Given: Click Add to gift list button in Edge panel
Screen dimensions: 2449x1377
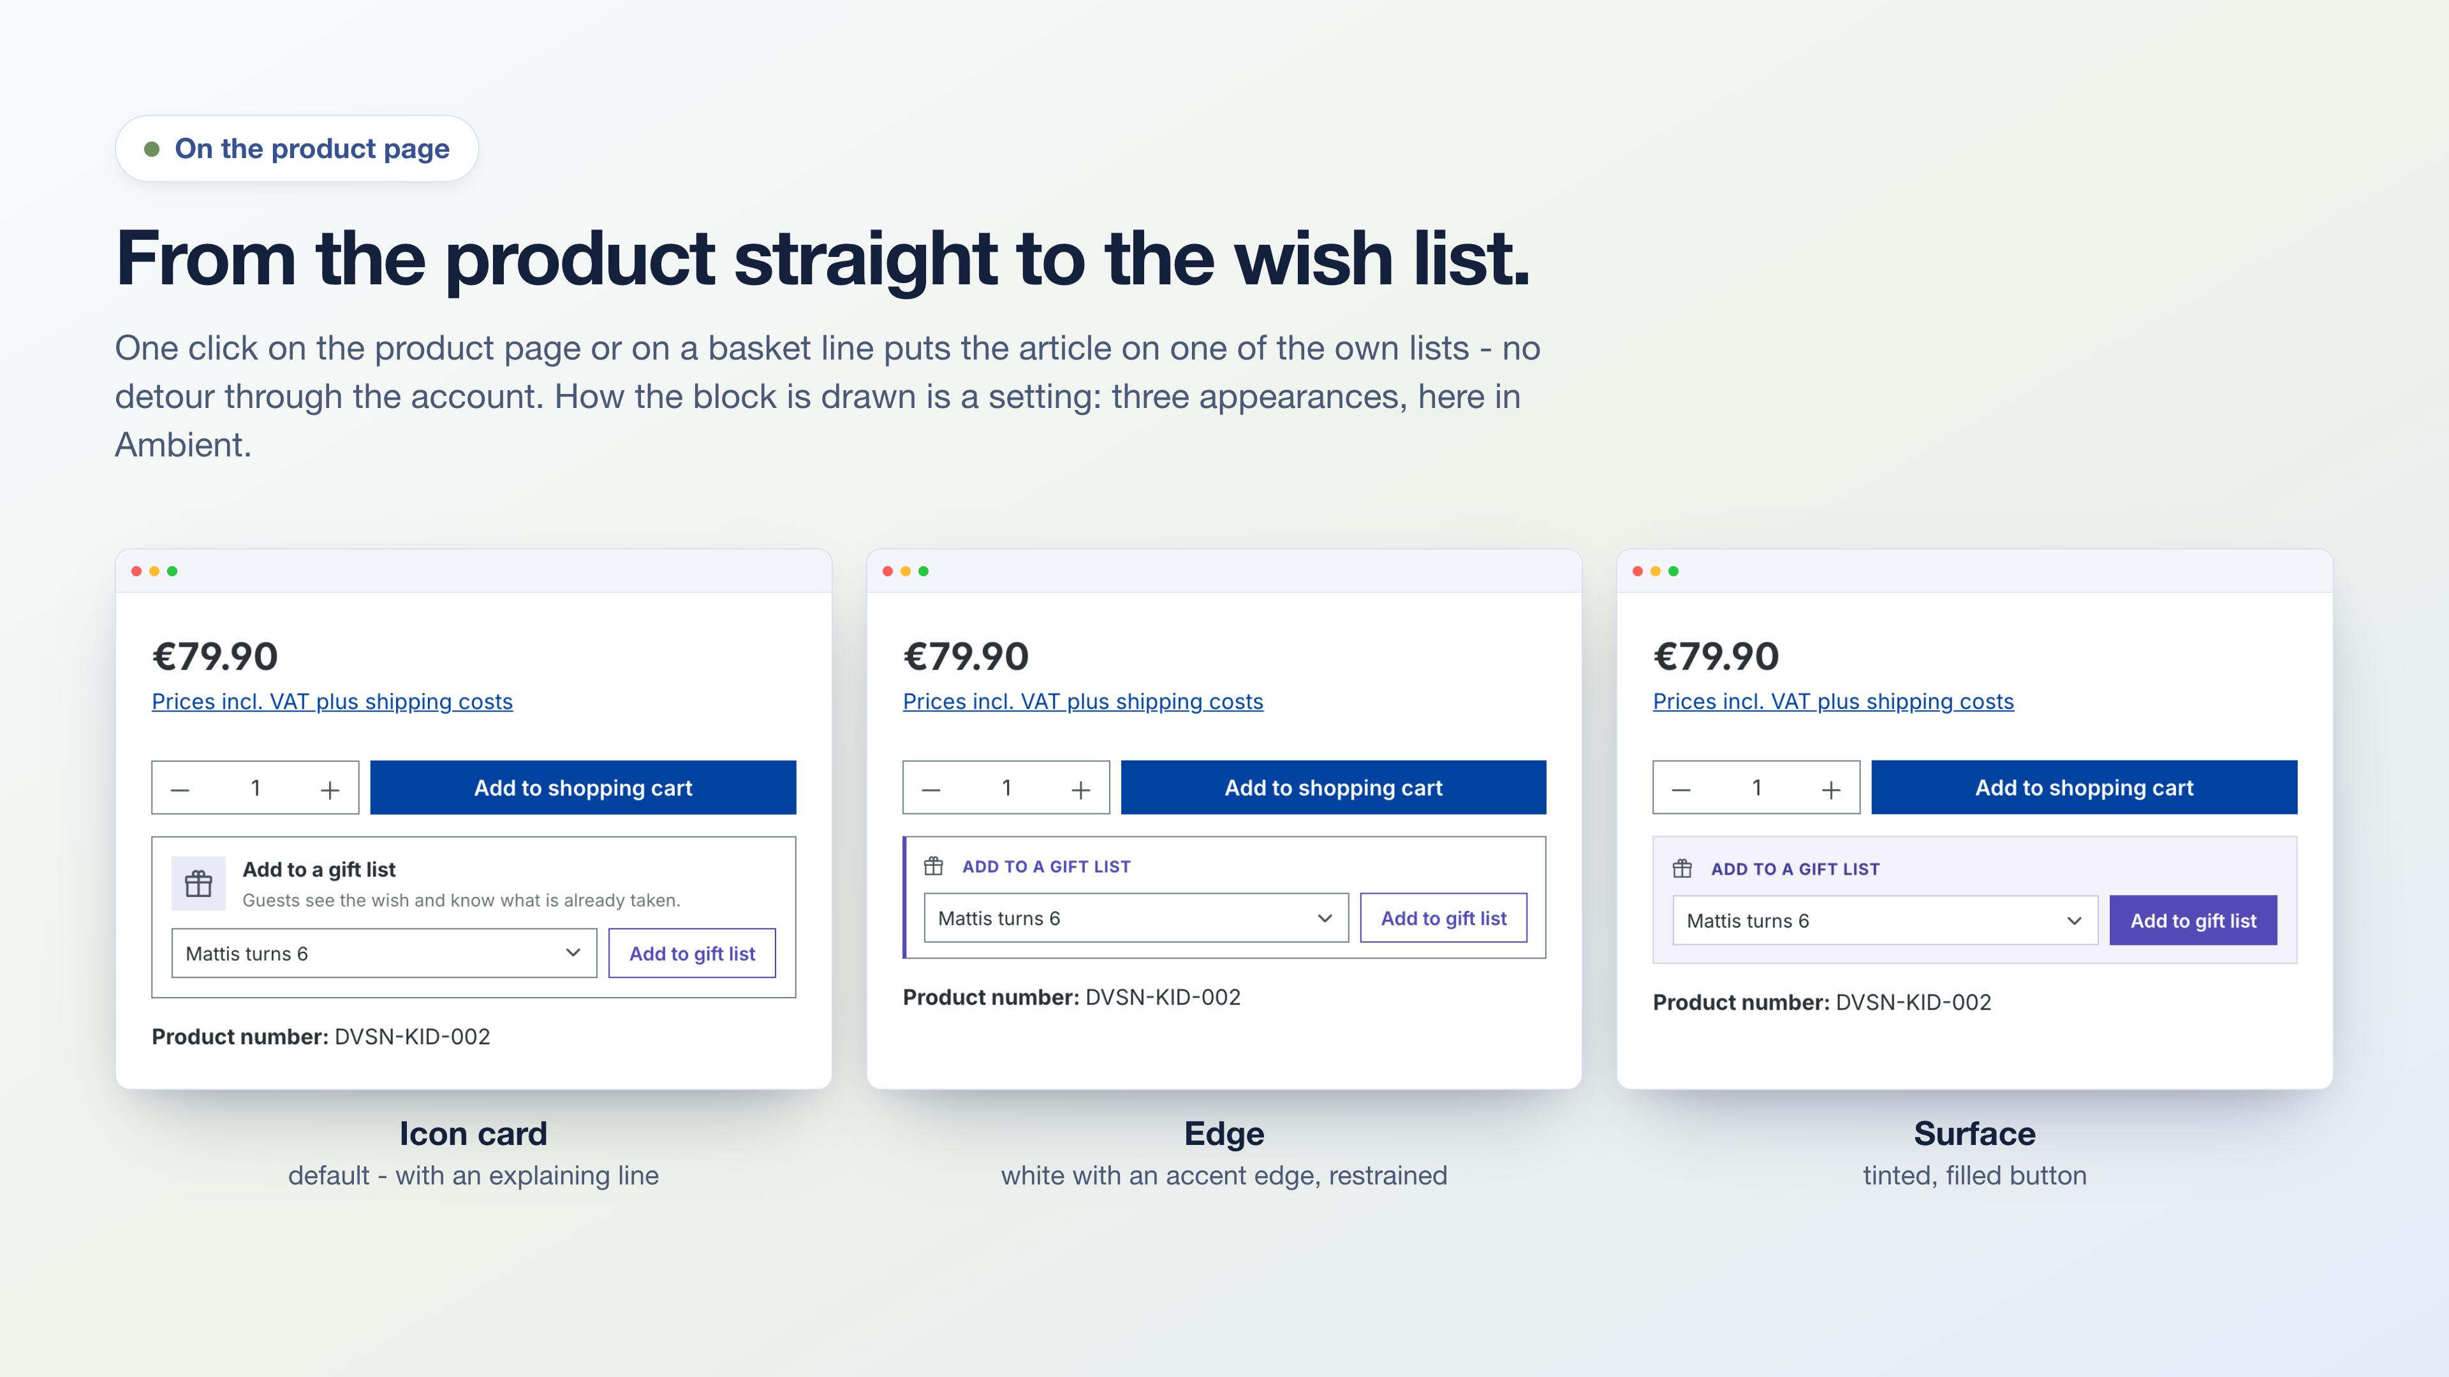Looking at the screenshot, I should (1443, 918).
